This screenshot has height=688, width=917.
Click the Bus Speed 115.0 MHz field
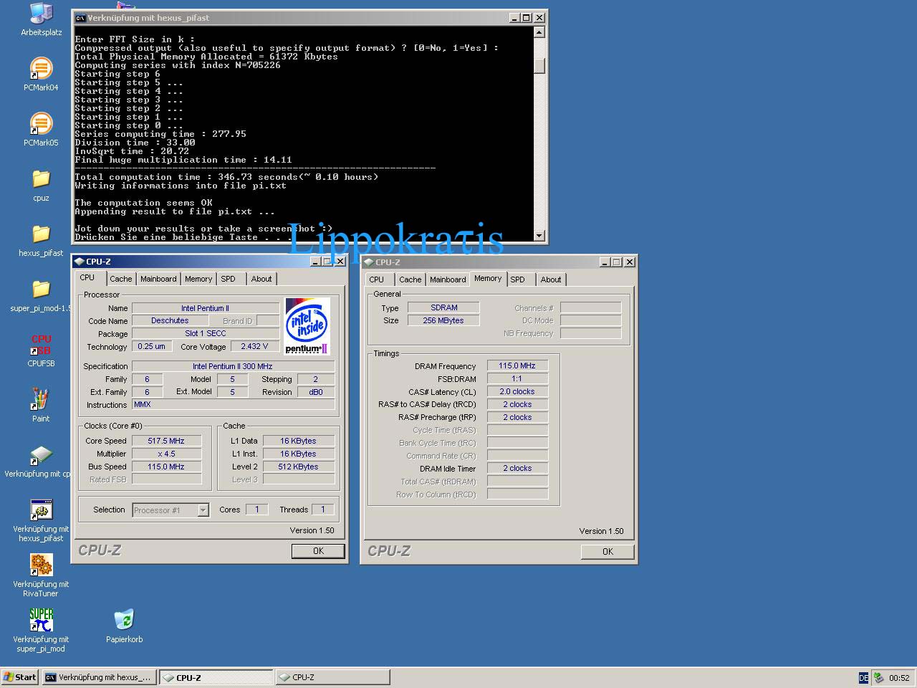pos(166,467)
